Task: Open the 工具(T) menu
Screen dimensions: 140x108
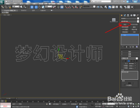Action: point(15,4)
